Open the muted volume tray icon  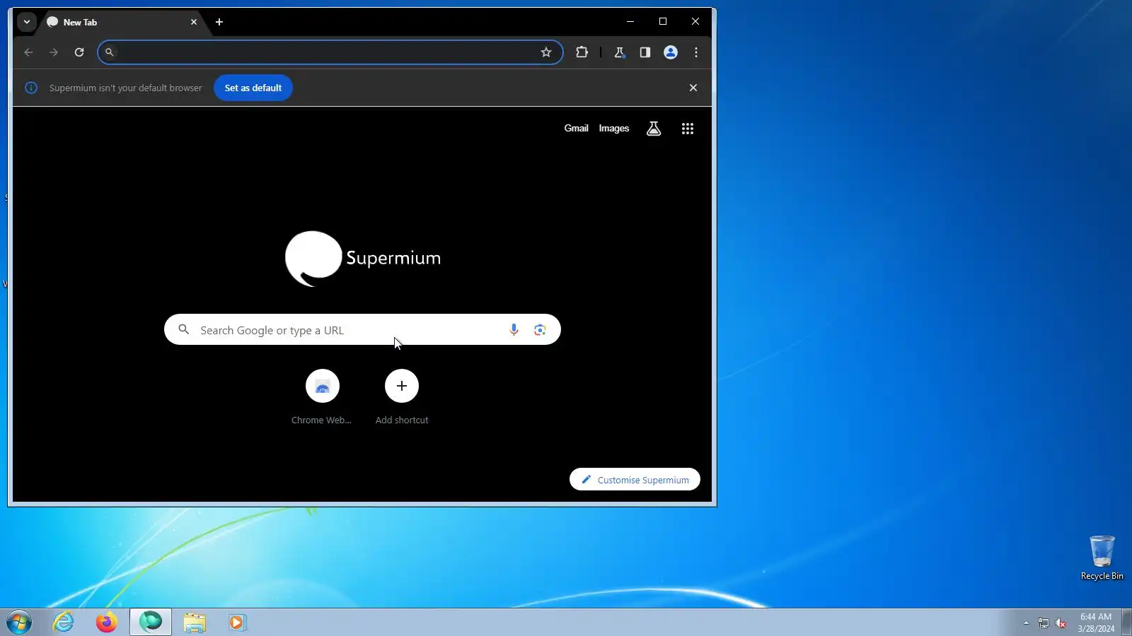tap(1061, 623)
